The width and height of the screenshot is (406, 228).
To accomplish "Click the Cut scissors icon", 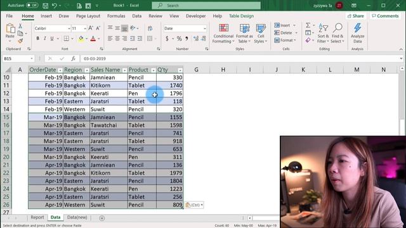I will pyautogui.click(x=20, y=26).
